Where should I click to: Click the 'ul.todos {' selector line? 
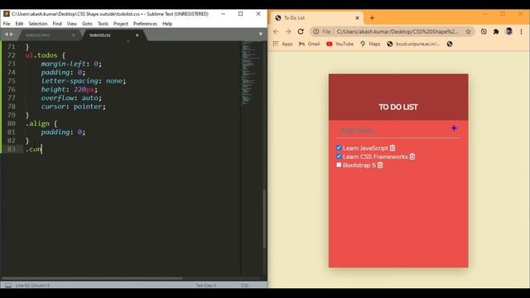(x=46, y=55)
